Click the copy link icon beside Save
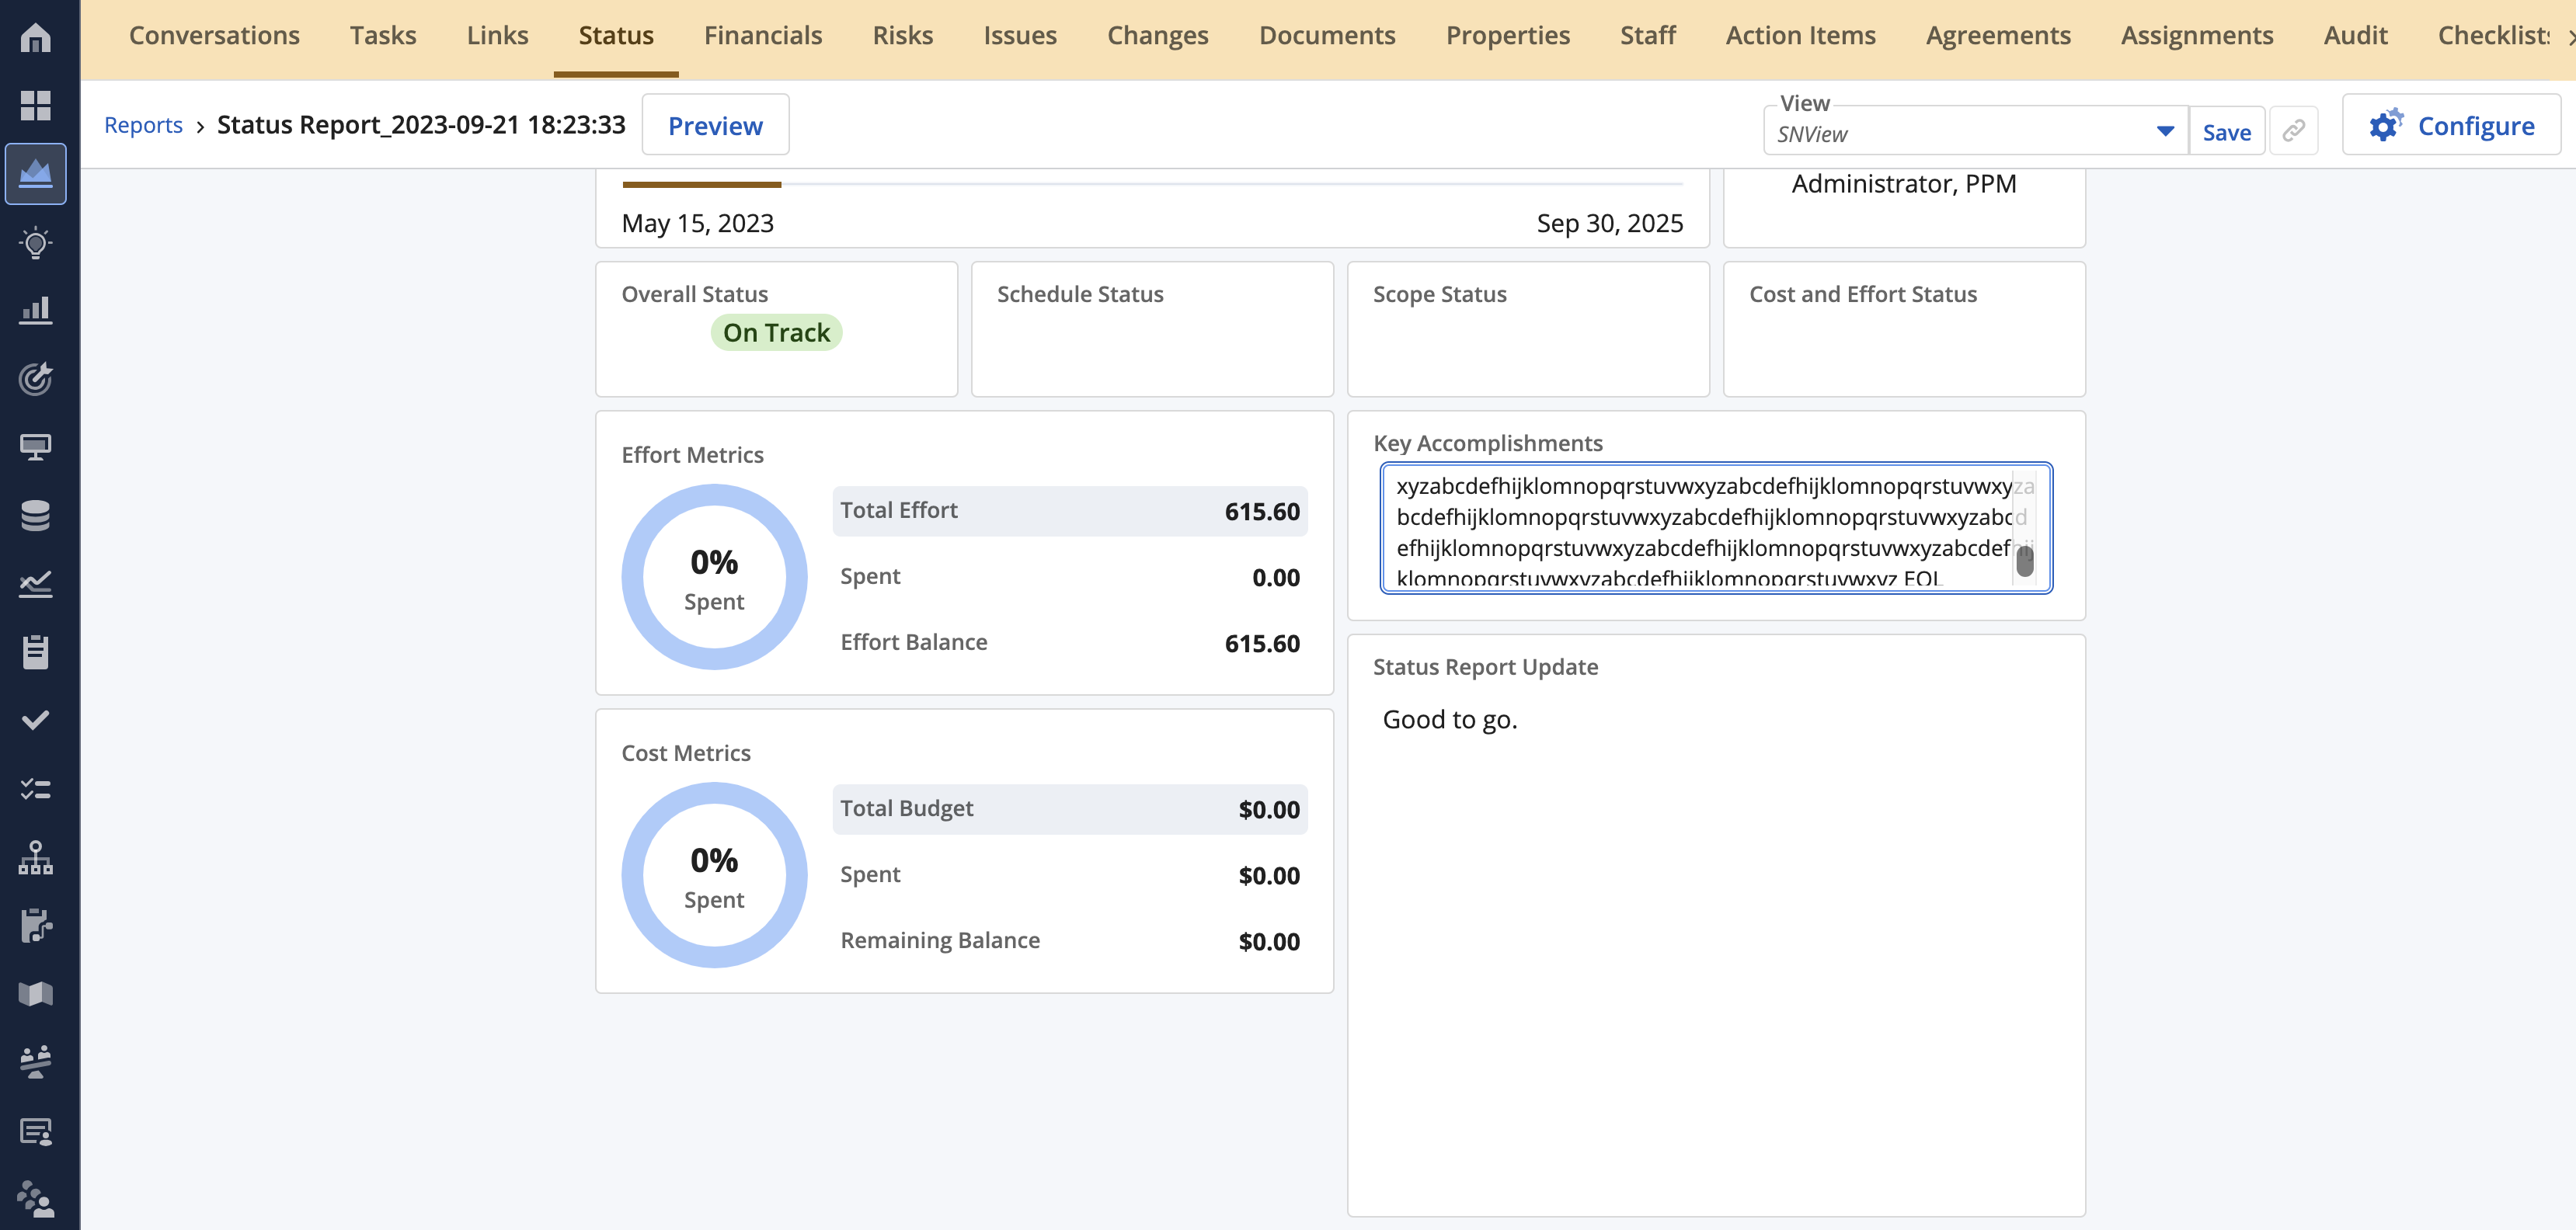Viewport: 2576px width, 1230px height. (x=2293, y=131)
